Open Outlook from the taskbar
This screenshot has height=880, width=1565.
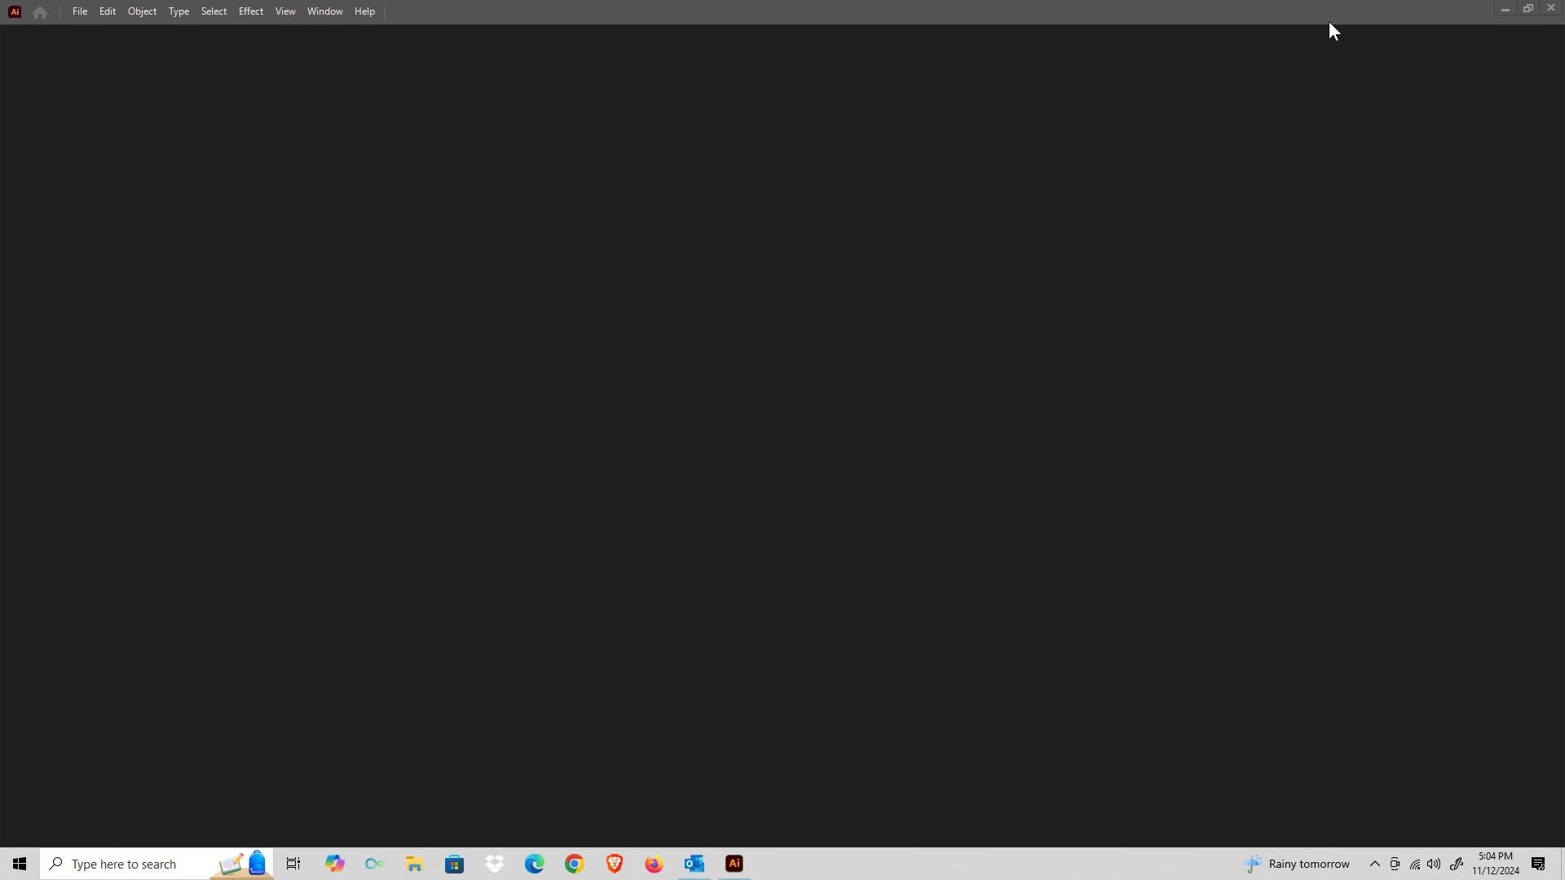694,864
